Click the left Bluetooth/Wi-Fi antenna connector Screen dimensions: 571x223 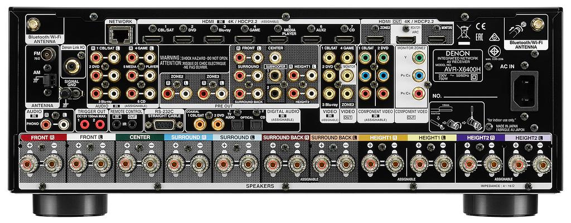click(x=34, y=25)
